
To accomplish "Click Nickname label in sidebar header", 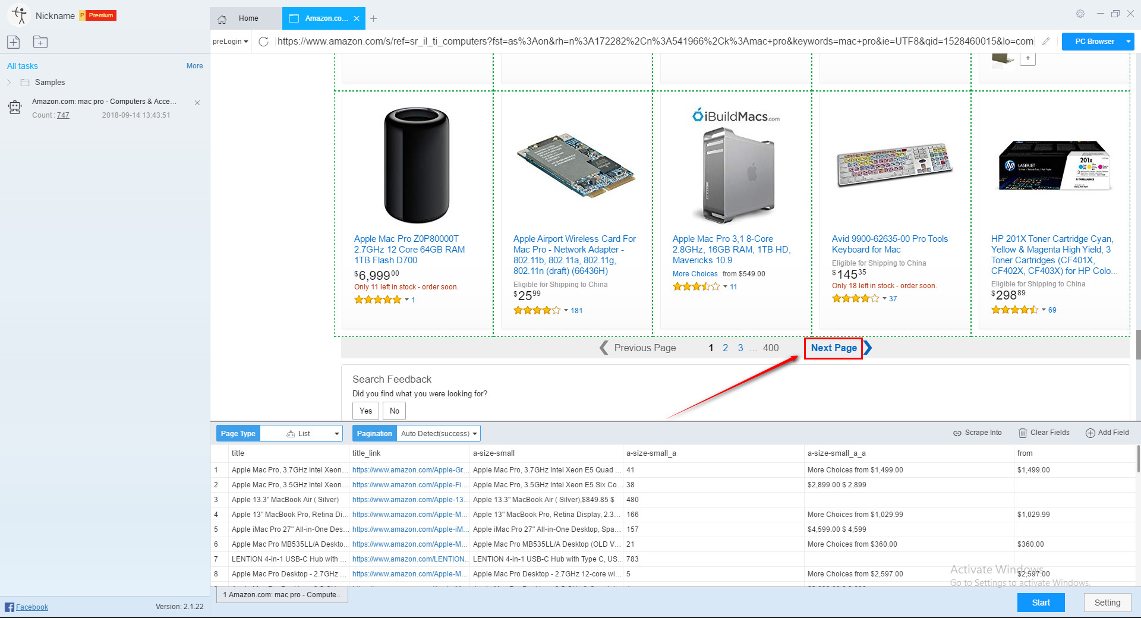I will [x=55, y=16].
